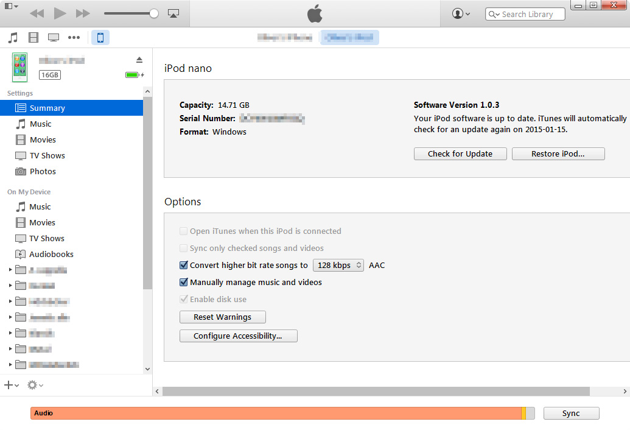The image size is (630, 430).
Task: Open the plus add menu at sidebar bottom
Action: 11,385
